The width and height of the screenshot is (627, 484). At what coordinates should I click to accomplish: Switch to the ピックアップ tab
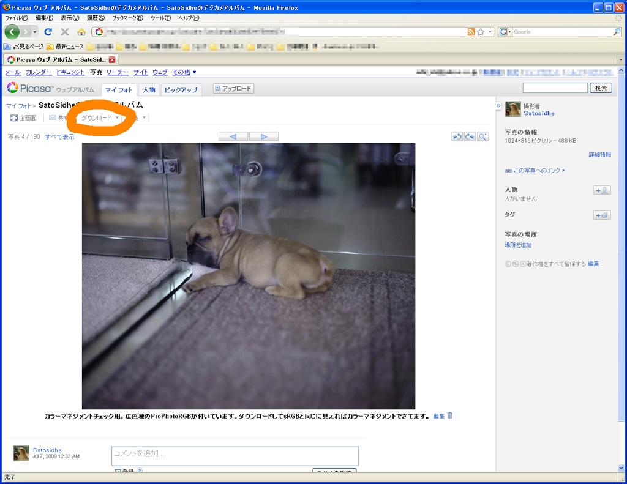coord(181,90)
